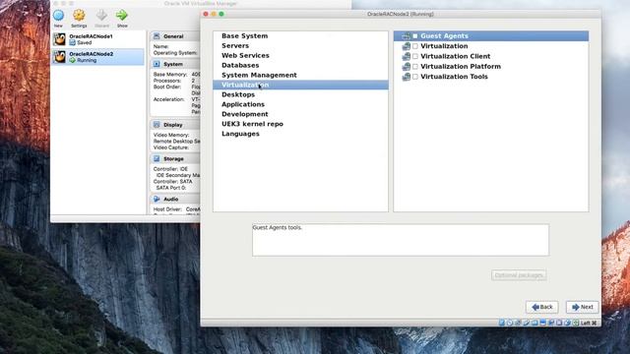Click the System header in VirtualBox Manager
Image resolution: width=630 pixels, height=354 pixels.
tap(173, 64)
